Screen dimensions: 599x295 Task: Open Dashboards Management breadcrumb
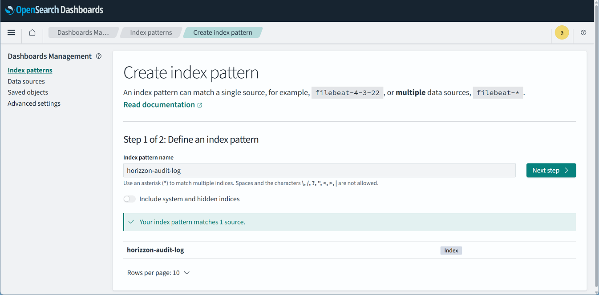[83, 32]
